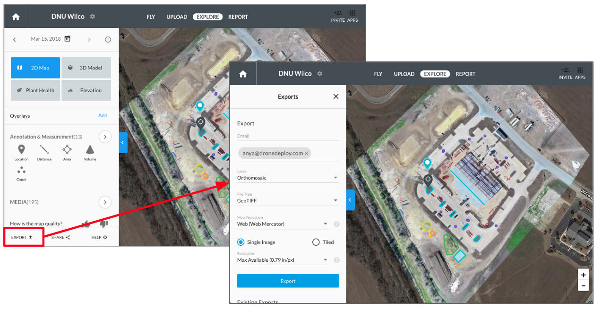The width and height of the screenshot is (601, 310).
Task: Open the Resolution dropdown
Action: [283, 260]
